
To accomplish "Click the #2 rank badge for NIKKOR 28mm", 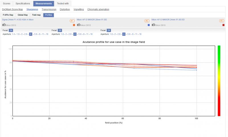I will 147,21.
